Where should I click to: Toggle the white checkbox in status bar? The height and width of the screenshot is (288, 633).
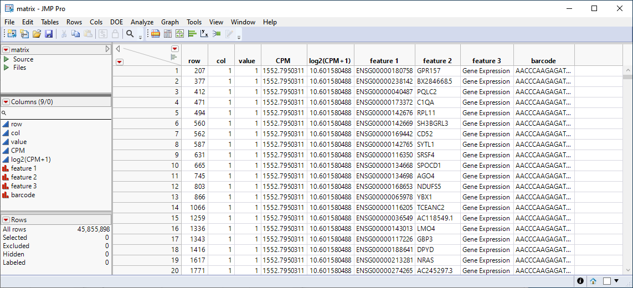pos(606,281)
